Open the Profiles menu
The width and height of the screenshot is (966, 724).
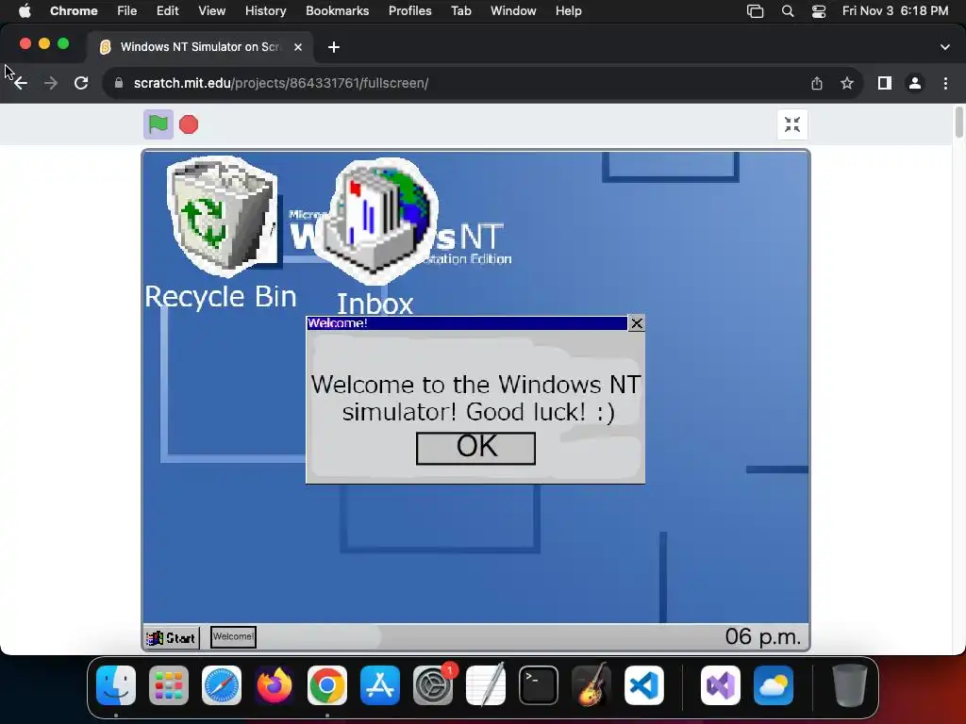409,11
